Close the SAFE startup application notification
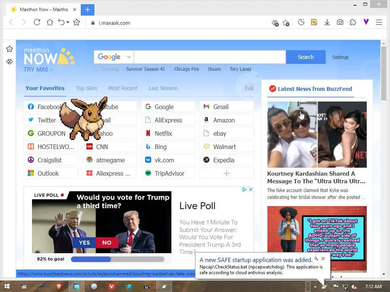 pyautogui.click(x=323, y=259)
